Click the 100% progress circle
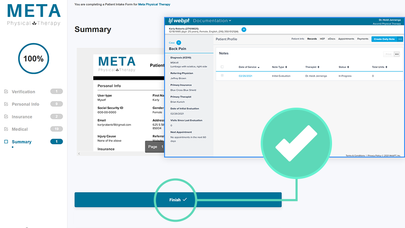 tap(33, 59)
